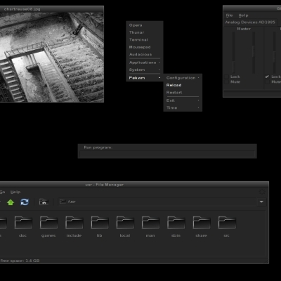Viewport: 281px width, 281px height.
Task: Open the man folder
Action: pos(150,227)
